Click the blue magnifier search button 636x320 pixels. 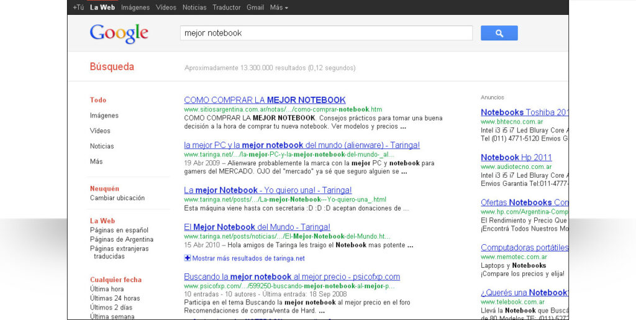499,34
